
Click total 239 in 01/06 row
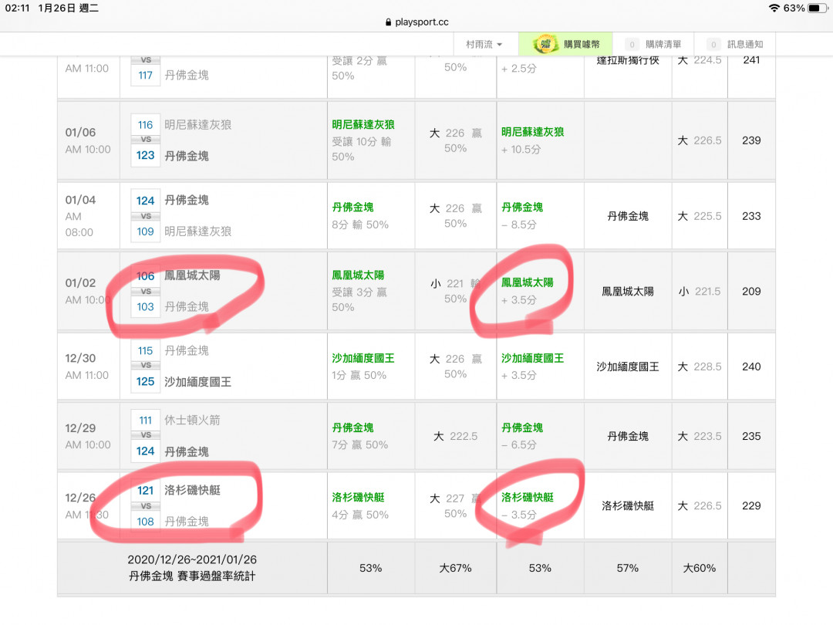751,140
